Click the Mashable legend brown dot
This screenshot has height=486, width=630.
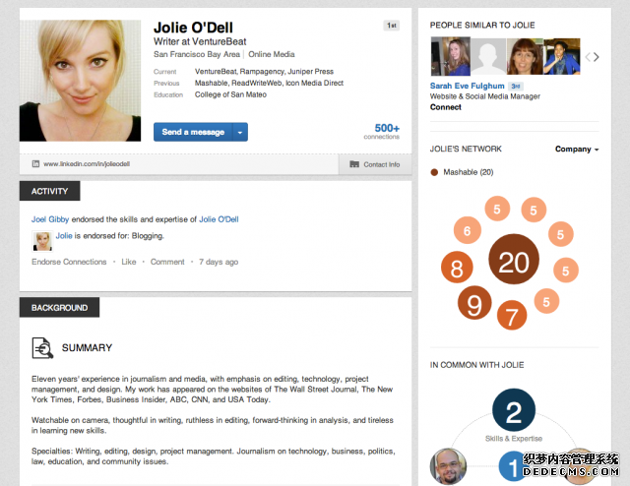pos(434,172)
